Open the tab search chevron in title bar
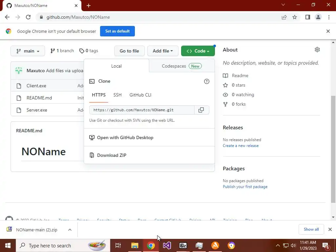The width and height of the screenshot is (336, 252). pos(283,5)
